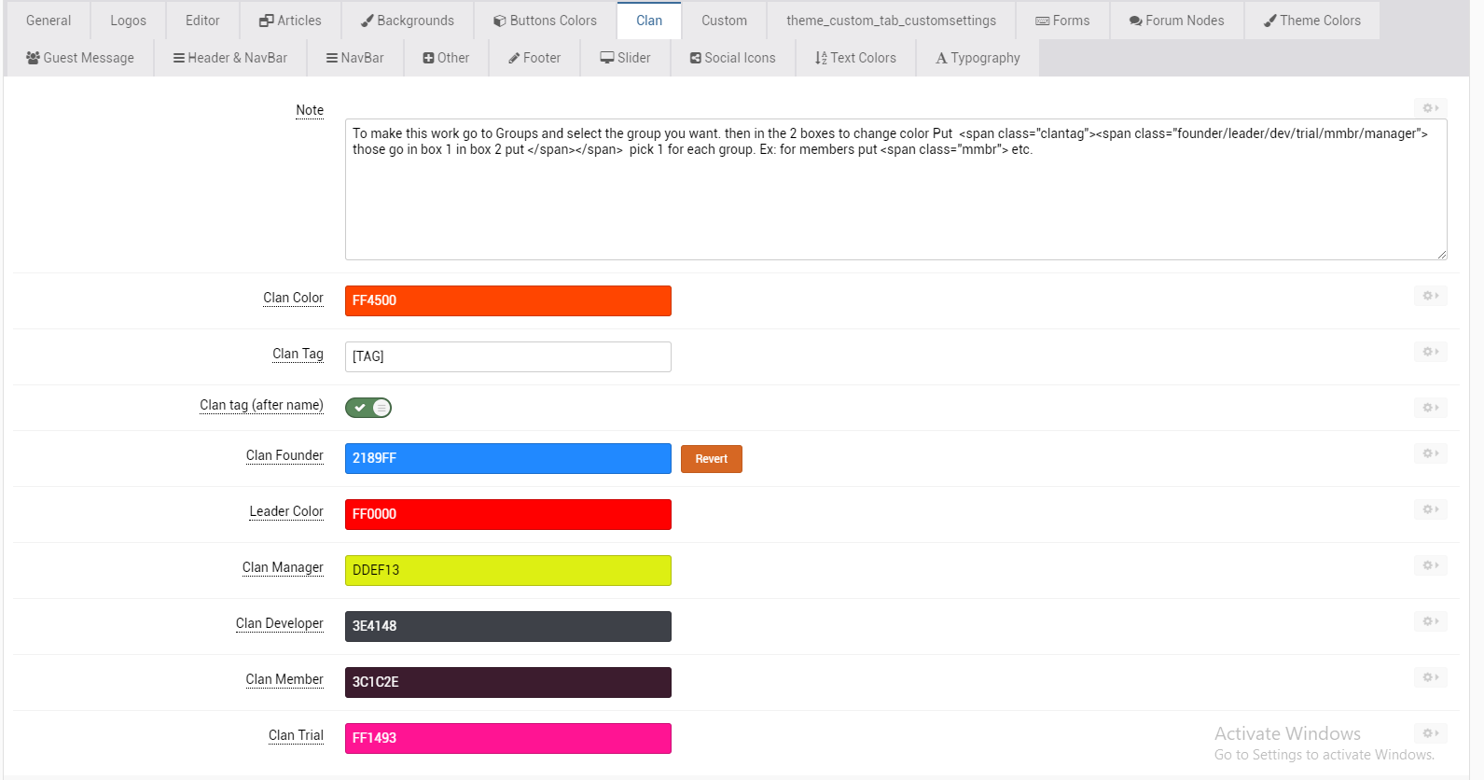
Task: Pick the Clan Color swatch FF4500
Action: click(508, 300)
